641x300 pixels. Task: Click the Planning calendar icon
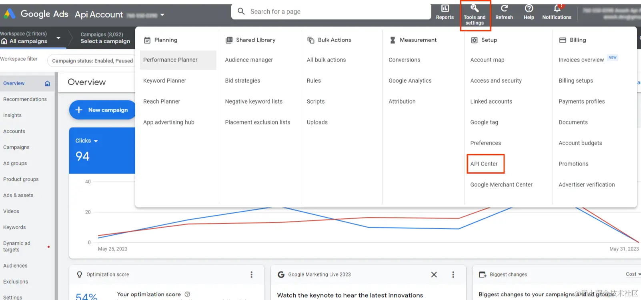[x=147, y=40]
